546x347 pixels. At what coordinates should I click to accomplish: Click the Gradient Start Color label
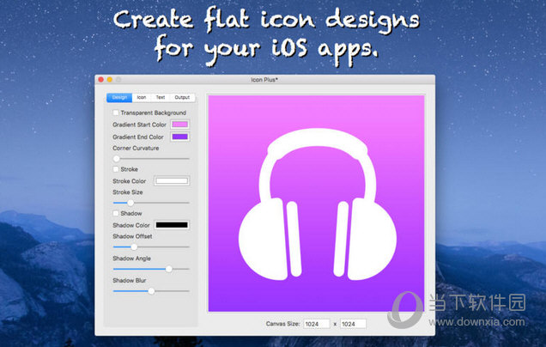pos(139,125)
